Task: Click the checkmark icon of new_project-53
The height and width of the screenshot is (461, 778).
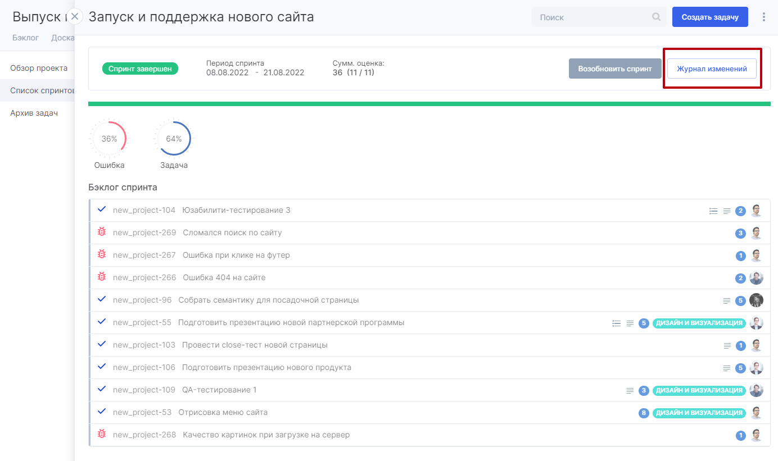Action: point(102,412)
